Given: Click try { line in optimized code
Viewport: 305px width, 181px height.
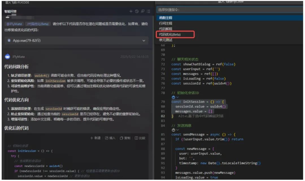Looking at the screenshot, I should (15, 156).
